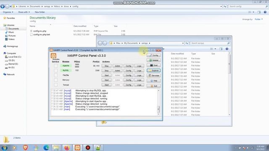
Task: Expand address history in xampp window
Action: click(183, 43)
